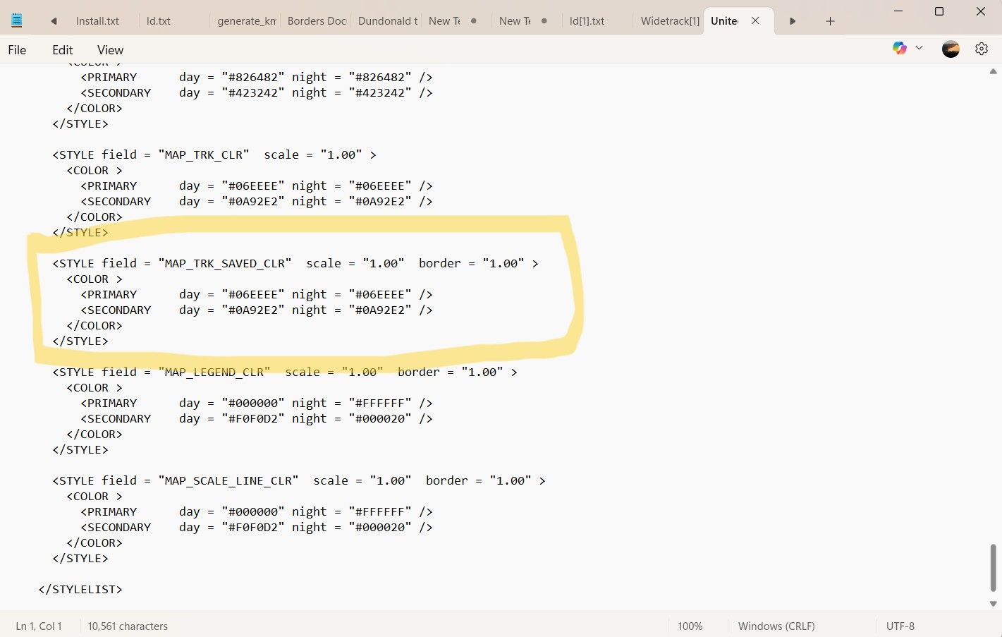Switch to the Widetrack[1] tab
1002x637 pixels.
(668, 21)
